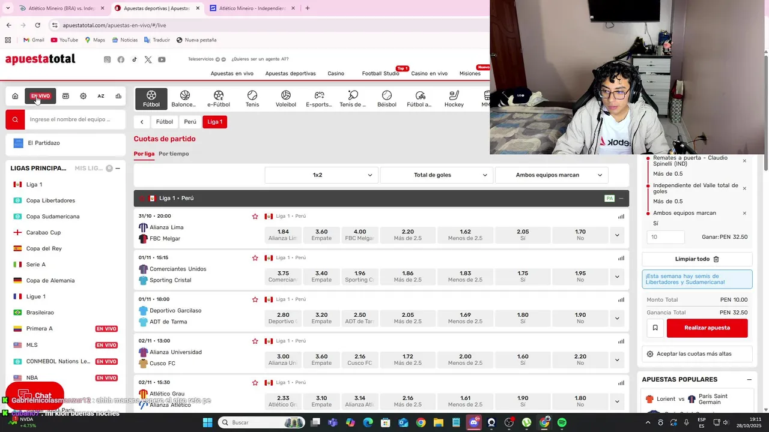Select the EN VIVO live button

point(40,96)
